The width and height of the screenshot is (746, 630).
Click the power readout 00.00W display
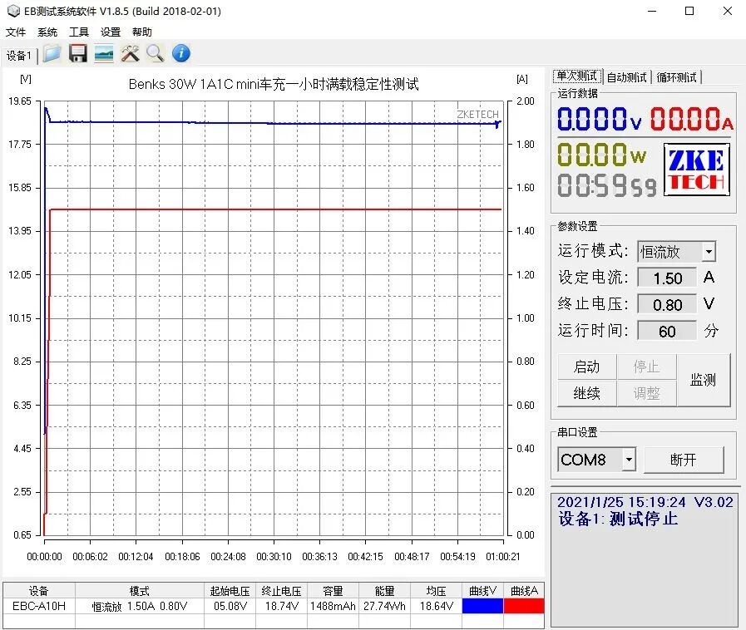(602, 155)
